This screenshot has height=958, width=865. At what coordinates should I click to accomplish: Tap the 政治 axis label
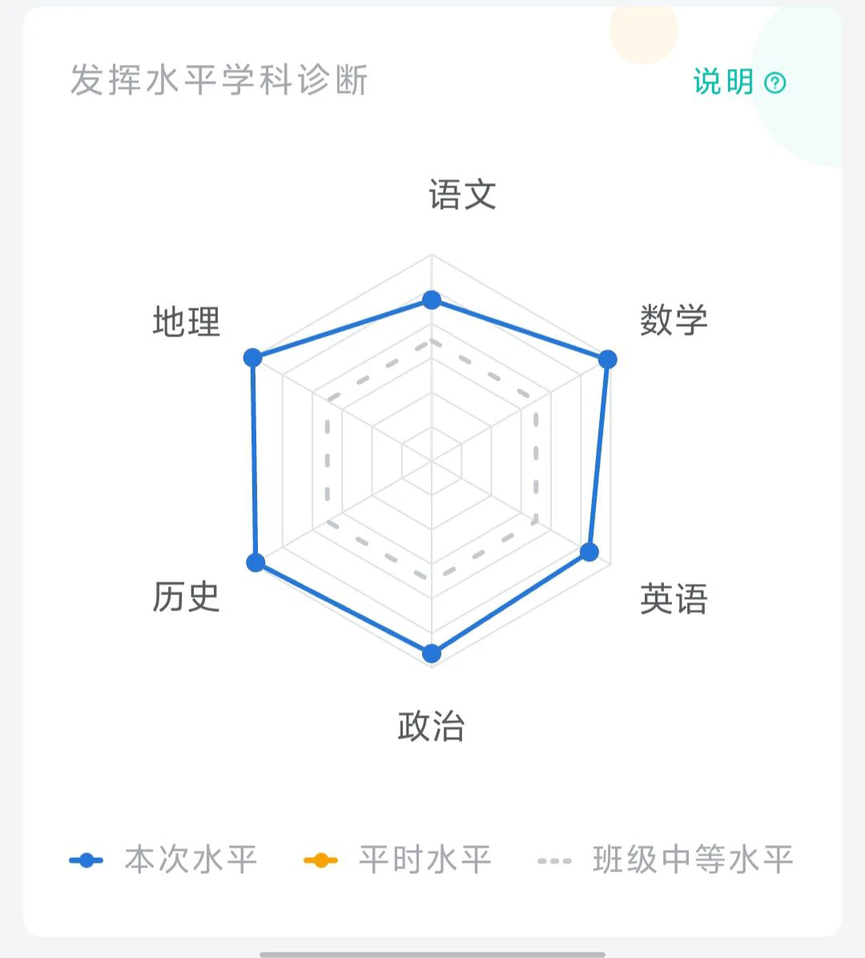[x=431, y=726]
